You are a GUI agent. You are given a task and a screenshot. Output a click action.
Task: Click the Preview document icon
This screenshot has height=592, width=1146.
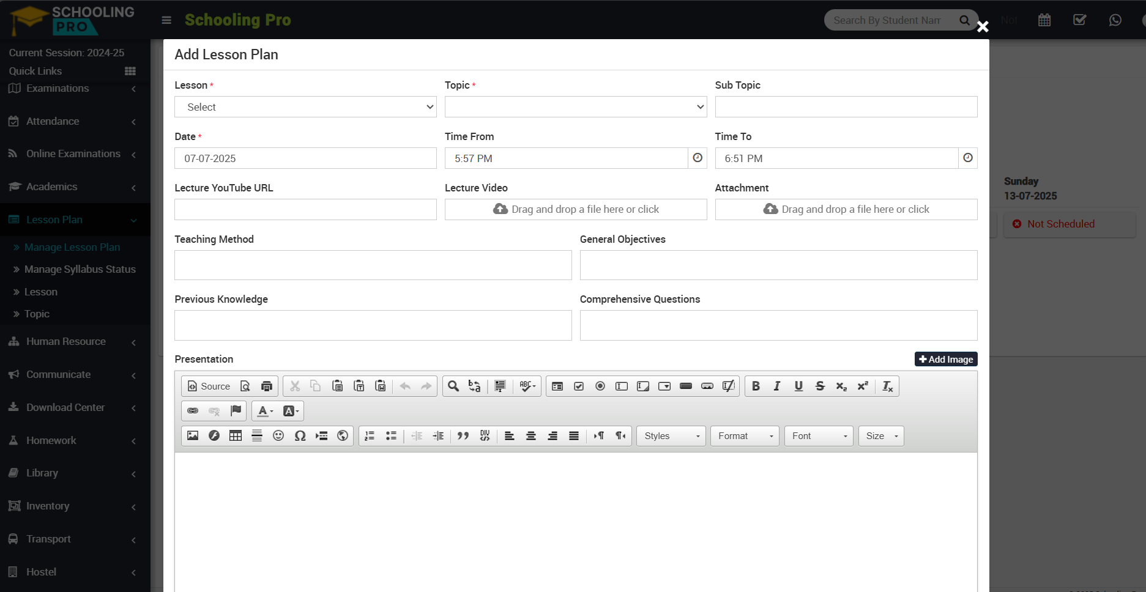[x=245, y=386]
